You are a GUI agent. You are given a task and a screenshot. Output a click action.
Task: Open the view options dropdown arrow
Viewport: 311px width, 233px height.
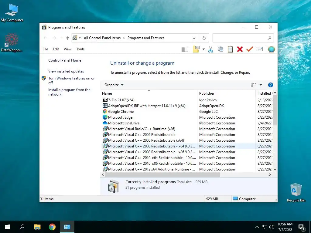261,85
